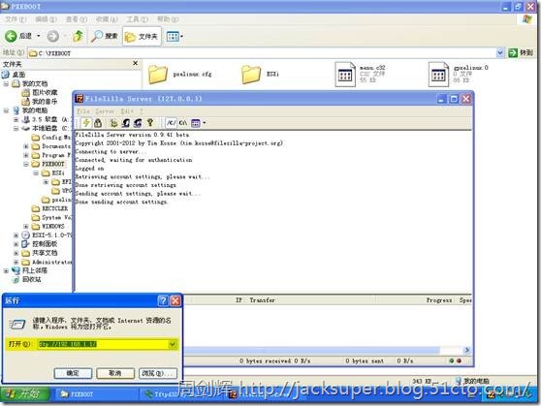Click the Run dialog help ? button
541x406 pixels.
[163, 300]
